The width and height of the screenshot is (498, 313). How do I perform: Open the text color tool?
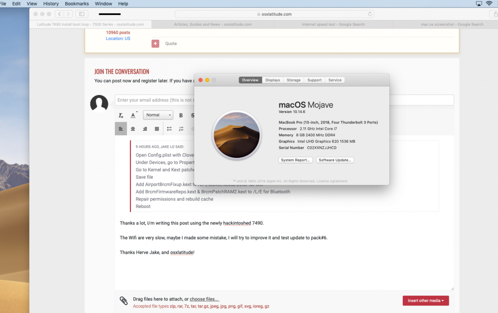click(x=133, y=115)
